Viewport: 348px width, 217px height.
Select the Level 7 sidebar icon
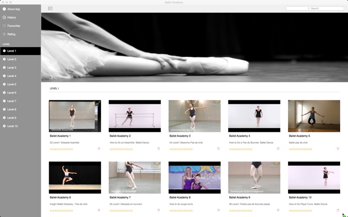coord(4,101)
